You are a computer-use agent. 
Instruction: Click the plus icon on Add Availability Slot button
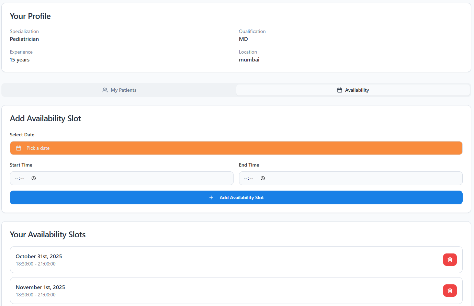(211, 197)
